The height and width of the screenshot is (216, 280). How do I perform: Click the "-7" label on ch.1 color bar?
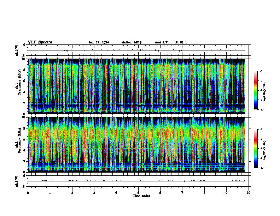261,81
